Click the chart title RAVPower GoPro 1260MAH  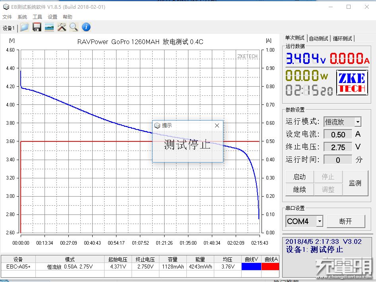[x=118, y=42]
